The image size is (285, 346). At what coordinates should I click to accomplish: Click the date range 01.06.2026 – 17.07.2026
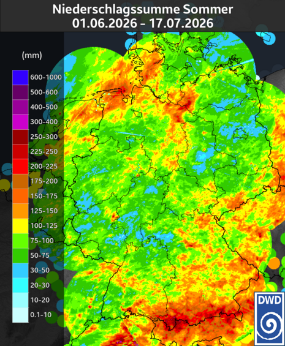[143, 23]
